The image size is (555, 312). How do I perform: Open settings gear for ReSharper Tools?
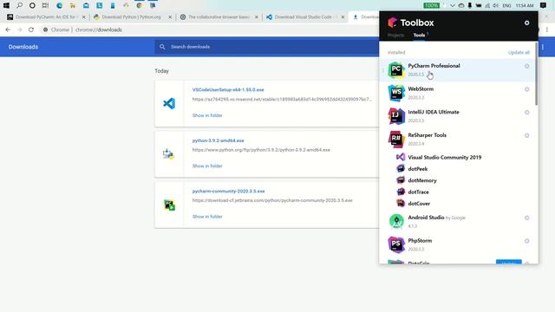pyautogui.click(x=526, y=135)
